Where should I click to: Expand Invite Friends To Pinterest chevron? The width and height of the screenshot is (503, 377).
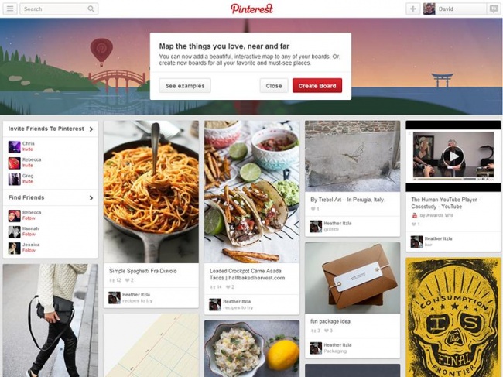pos(91,129)
